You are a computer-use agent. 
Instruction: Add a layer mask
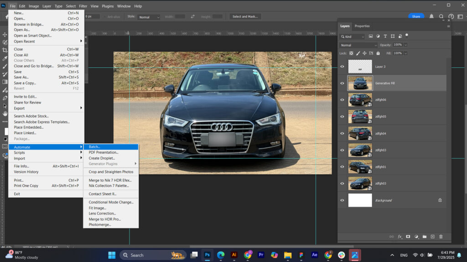[x=408, y=237]
